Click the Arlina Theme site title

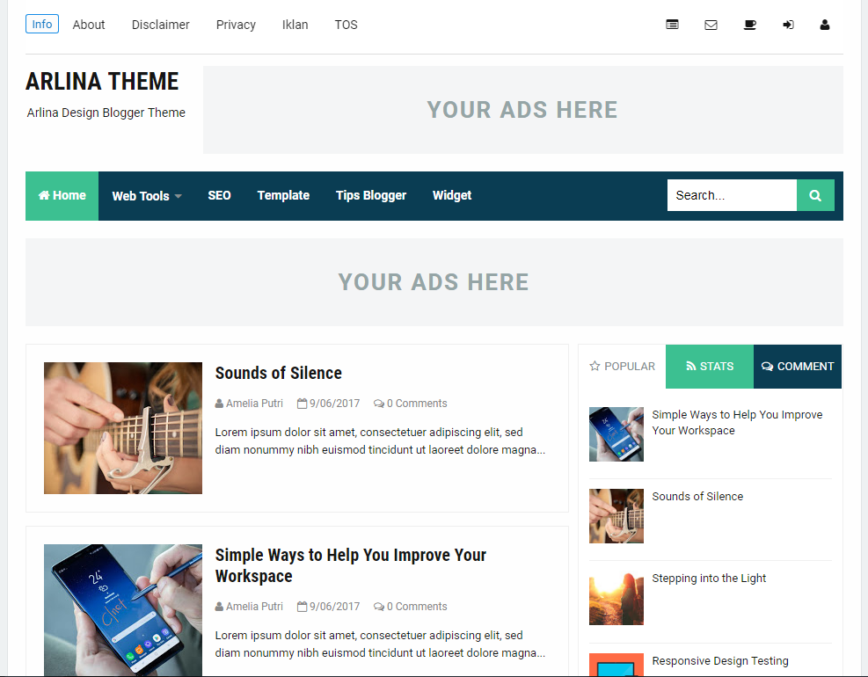coord(102,82)
